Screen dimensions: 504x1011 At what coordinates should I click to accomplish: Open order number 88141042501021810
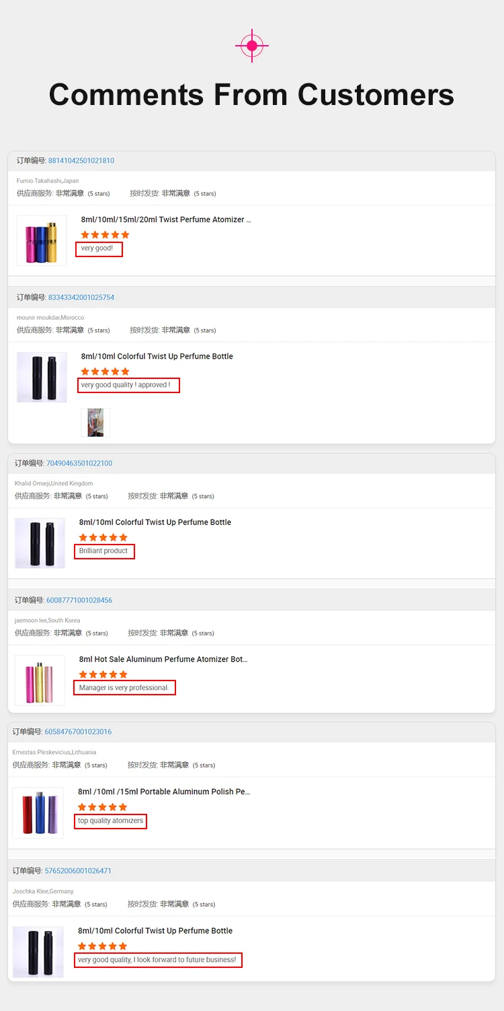point(81,161)
